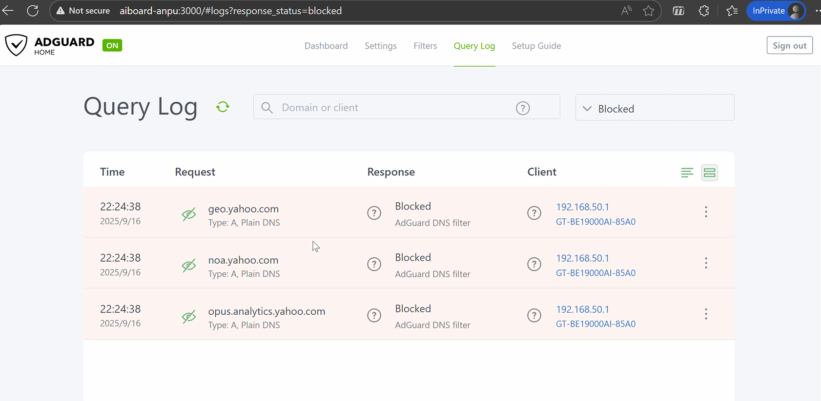Viewport: 821px width, 401px height.
Task: Open client info icon for opus.analytics.yahoo.com row
Action: pos(534,315)
